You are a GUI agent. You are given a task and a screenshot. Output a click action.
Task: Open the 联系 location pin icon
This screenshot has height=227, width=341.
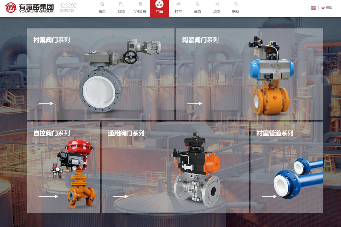click(236, 4)
